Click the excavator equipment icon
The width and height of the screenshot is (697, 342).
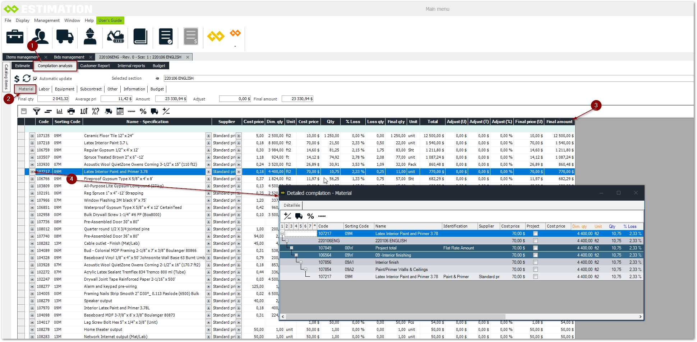[x=115, y=37]
